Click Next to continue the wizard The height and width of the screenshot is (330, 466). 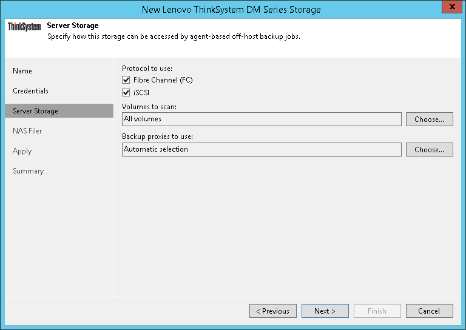325,311
